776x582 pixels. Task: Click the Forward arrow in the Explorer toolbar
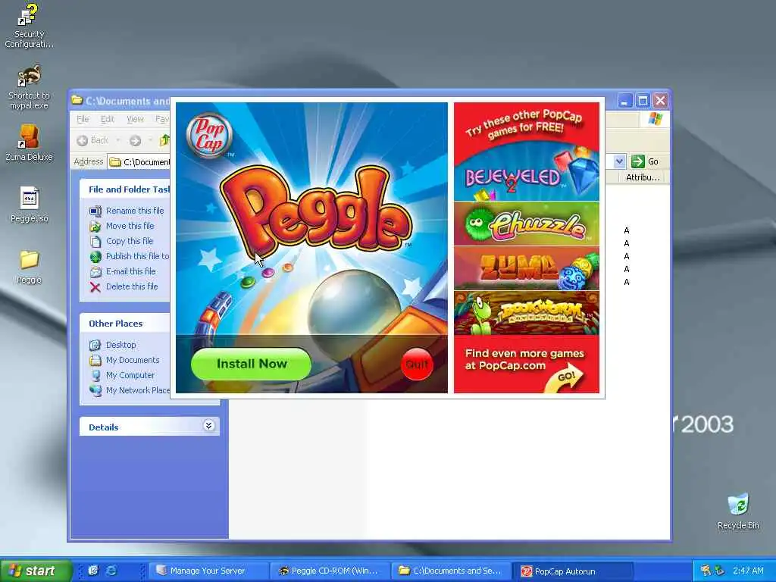pyautogui.click(x=135, y=140)
